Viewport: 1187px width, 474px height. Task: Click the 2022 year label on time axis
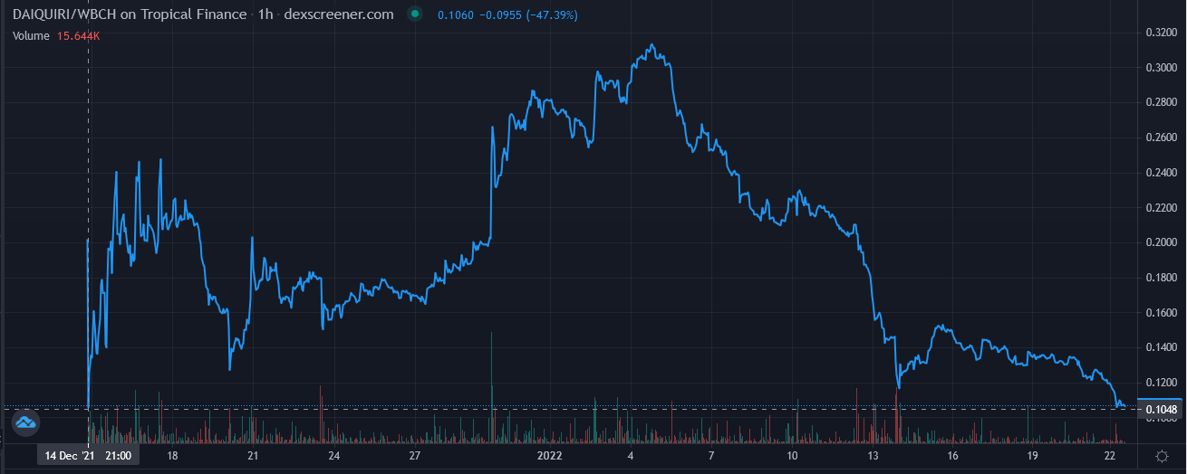click(x=551, y=456)
